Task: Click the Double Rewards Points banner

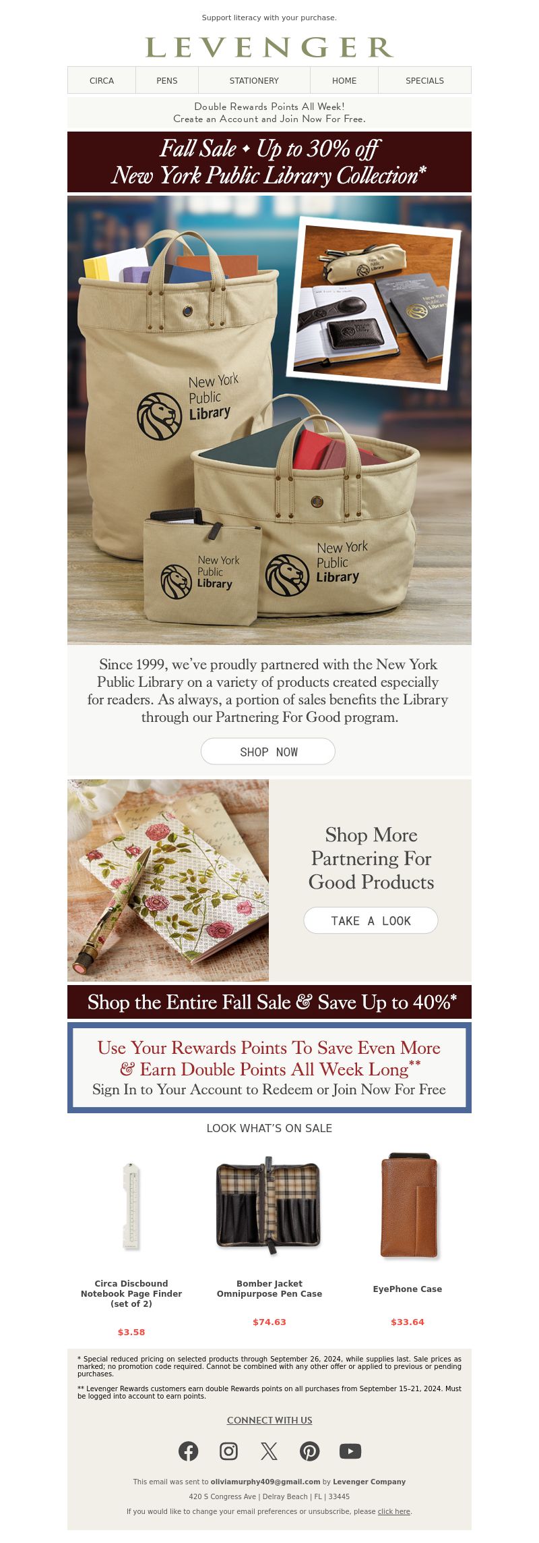Action: pos(269,113)
